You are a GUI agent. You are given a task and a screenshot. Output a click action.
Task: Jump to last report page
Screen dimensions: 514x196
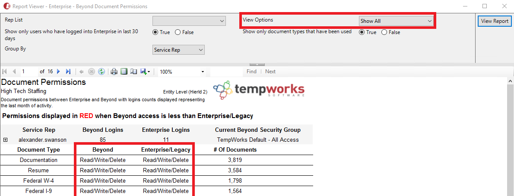[68, 72]
